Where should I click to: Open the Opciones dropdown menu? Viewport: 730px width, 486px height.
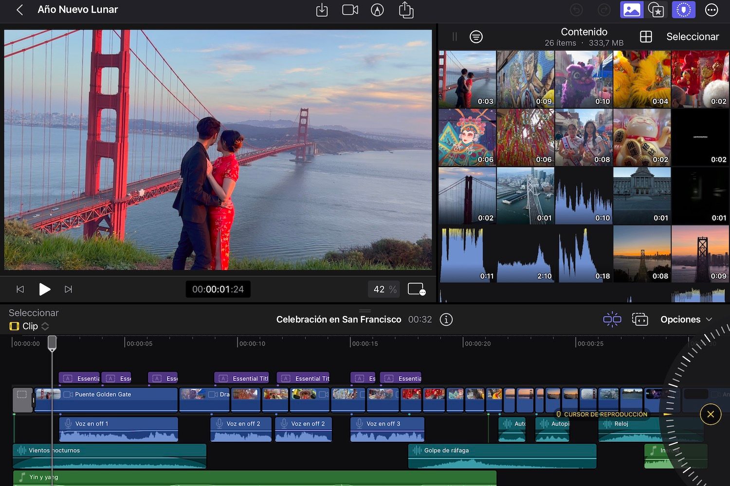coord(686,319)
